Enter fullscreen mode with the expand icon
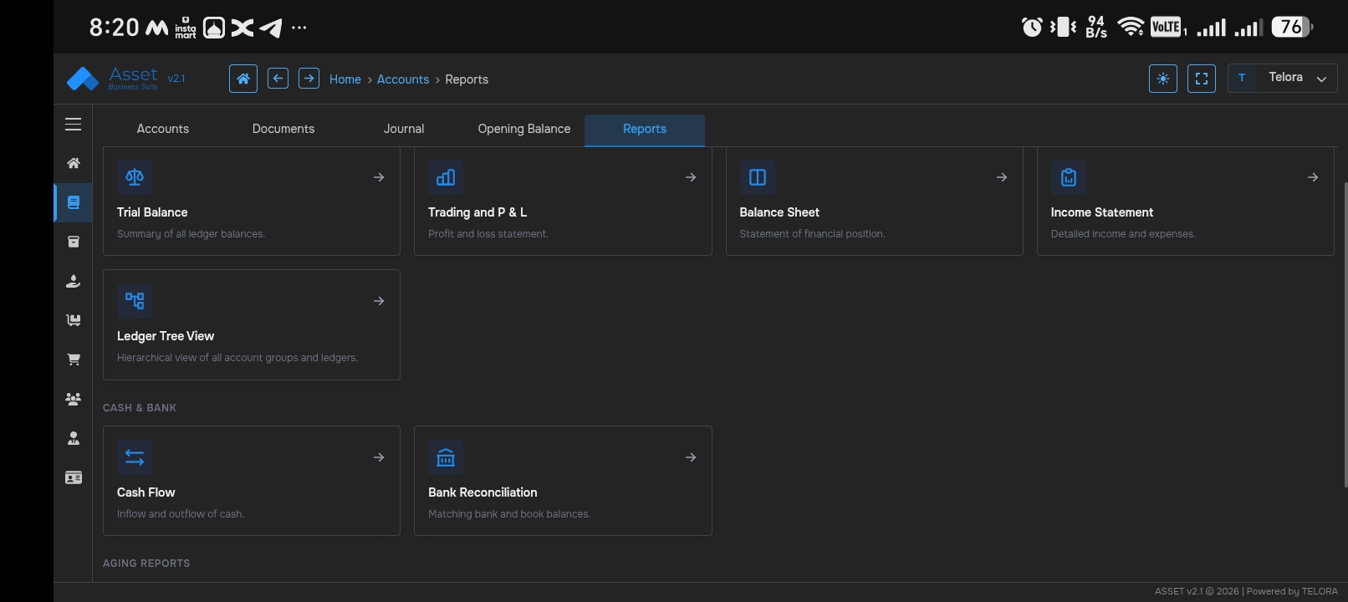 (1202, 79)
